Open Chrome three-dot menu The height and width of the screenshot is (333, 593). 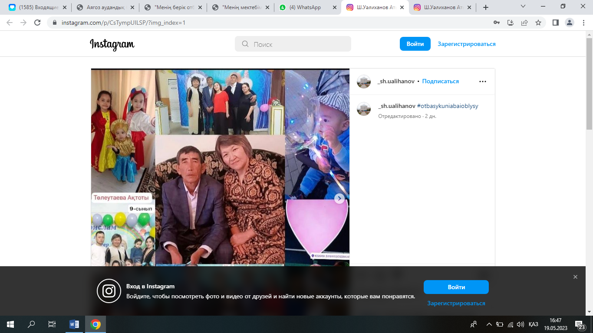tap(583, 23)
